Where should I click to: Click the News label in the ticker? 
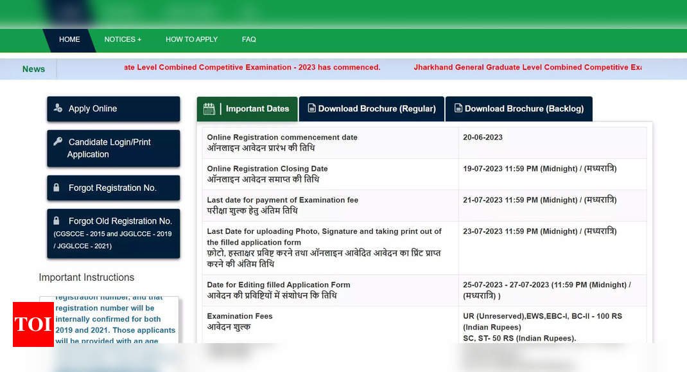click(34, 69)
